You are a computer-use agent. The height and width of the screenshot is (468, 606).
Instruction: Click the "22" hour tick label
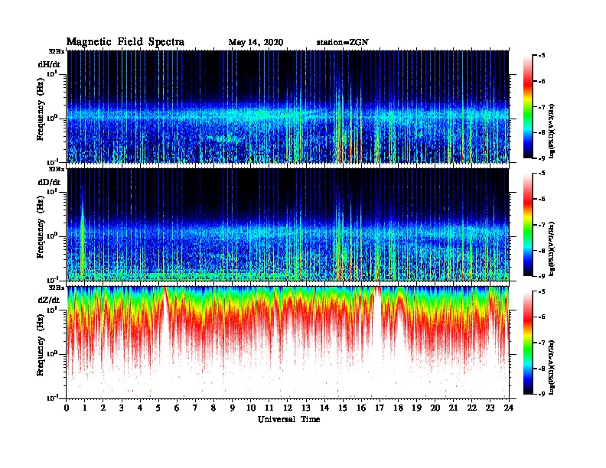point(472,408)
